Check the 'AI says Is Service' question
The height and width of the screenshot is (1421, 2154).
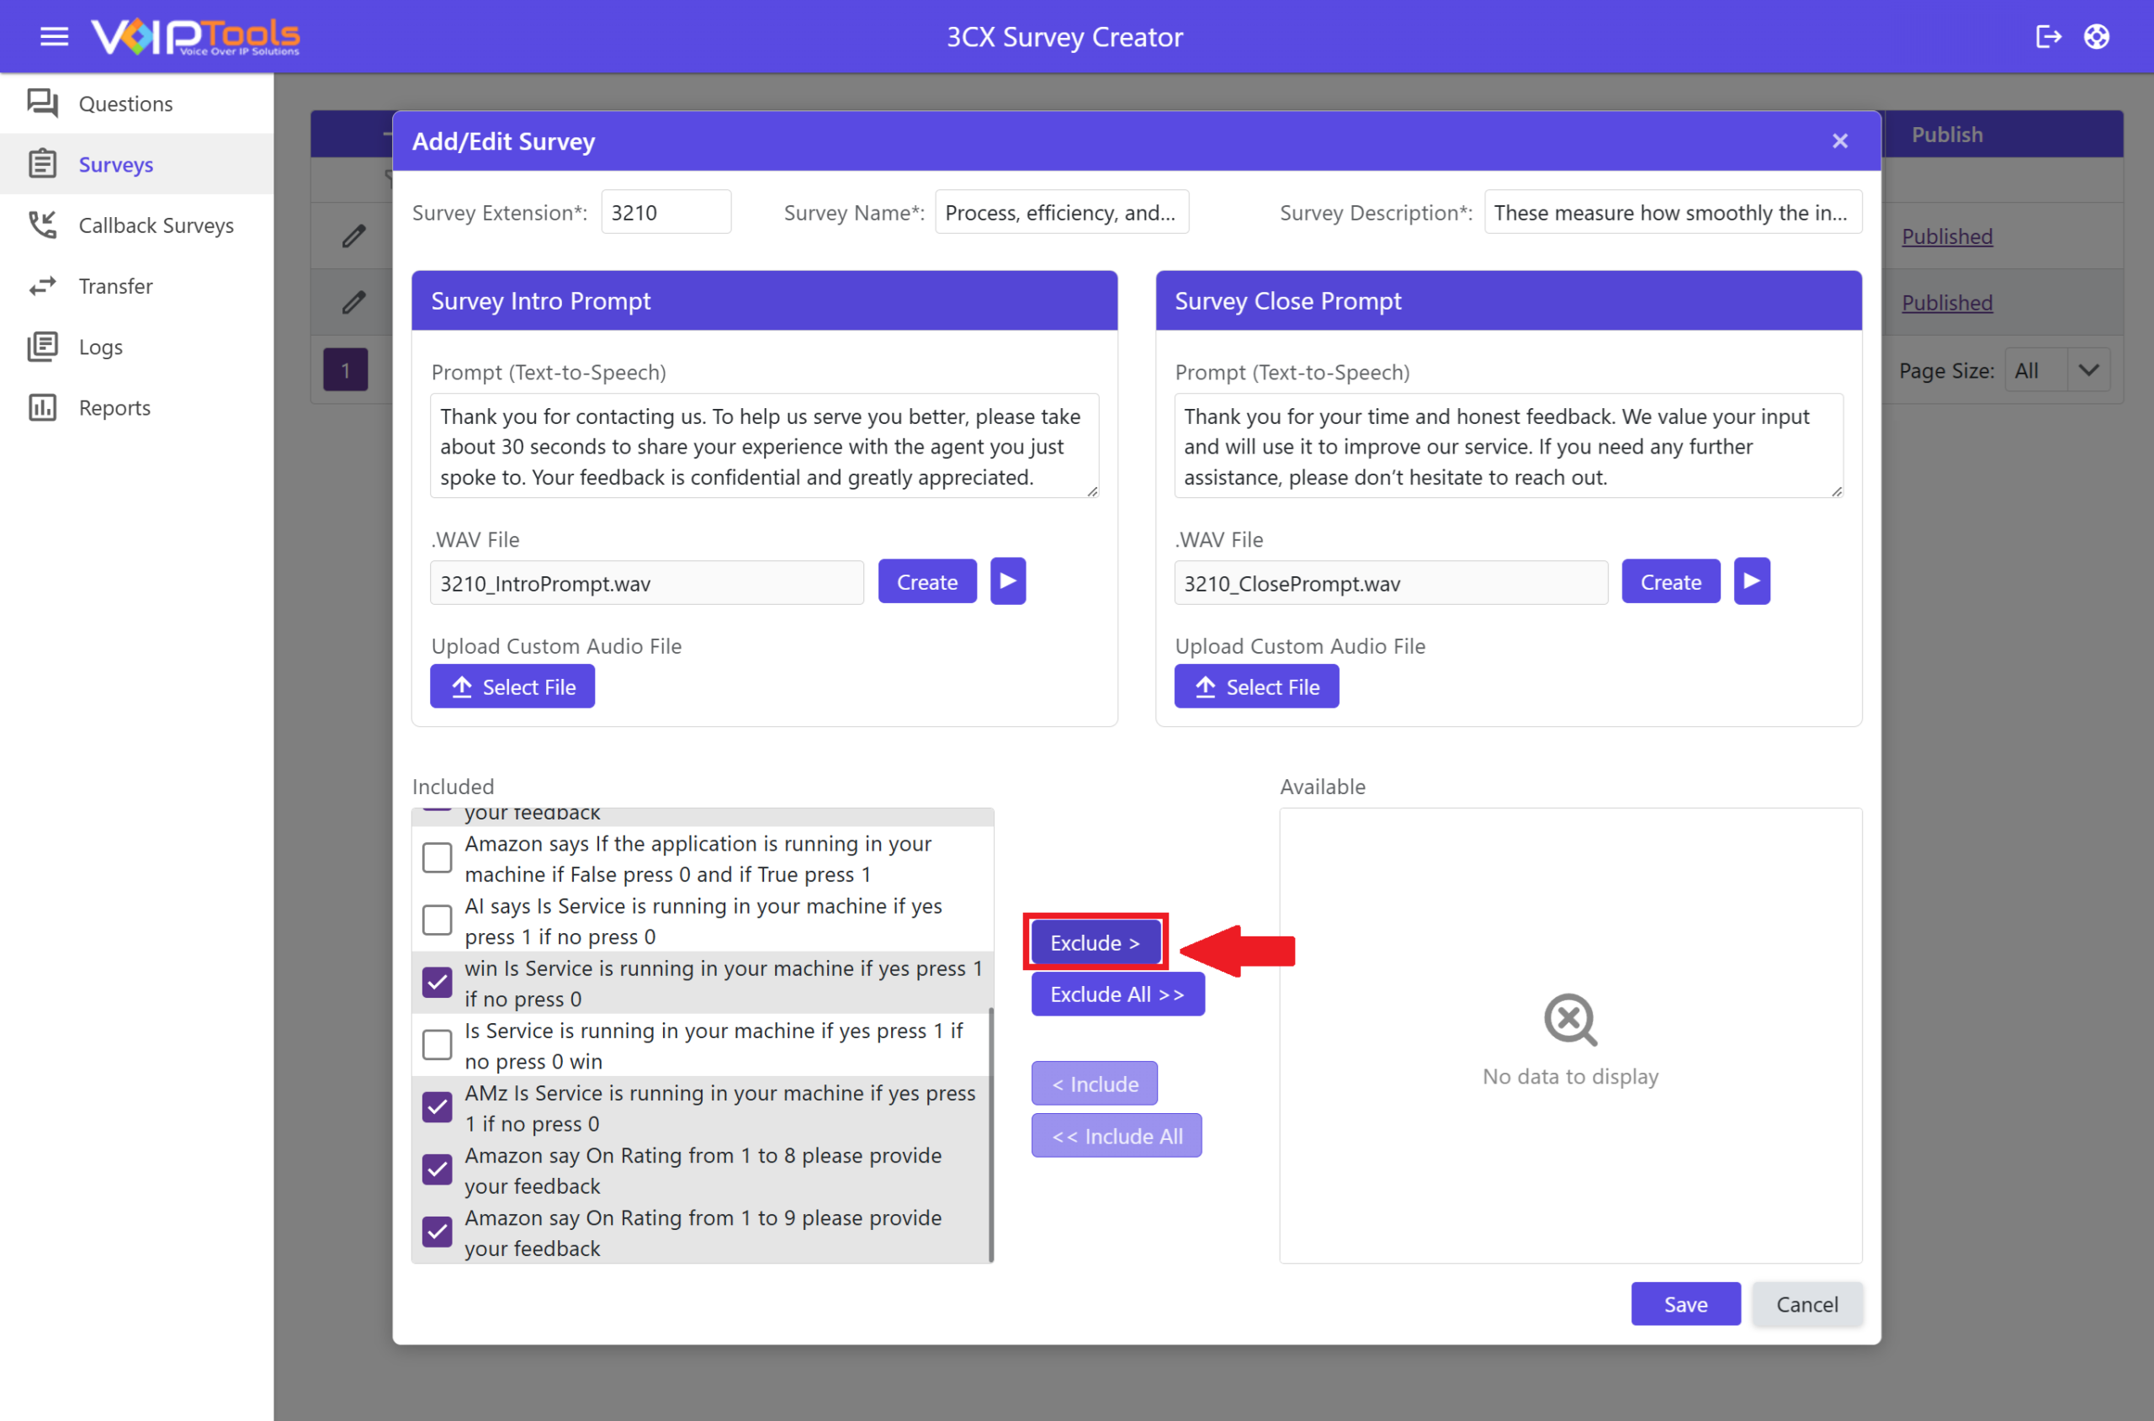point(438,920)
